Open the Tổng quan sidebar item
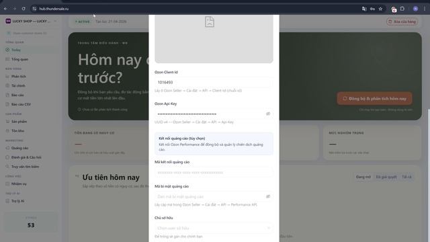 31,59
